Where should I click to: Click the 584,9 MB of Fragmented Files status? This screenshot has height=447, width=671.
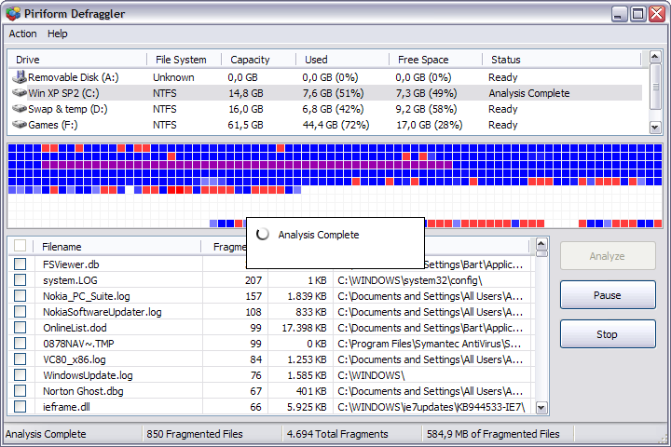493,434
